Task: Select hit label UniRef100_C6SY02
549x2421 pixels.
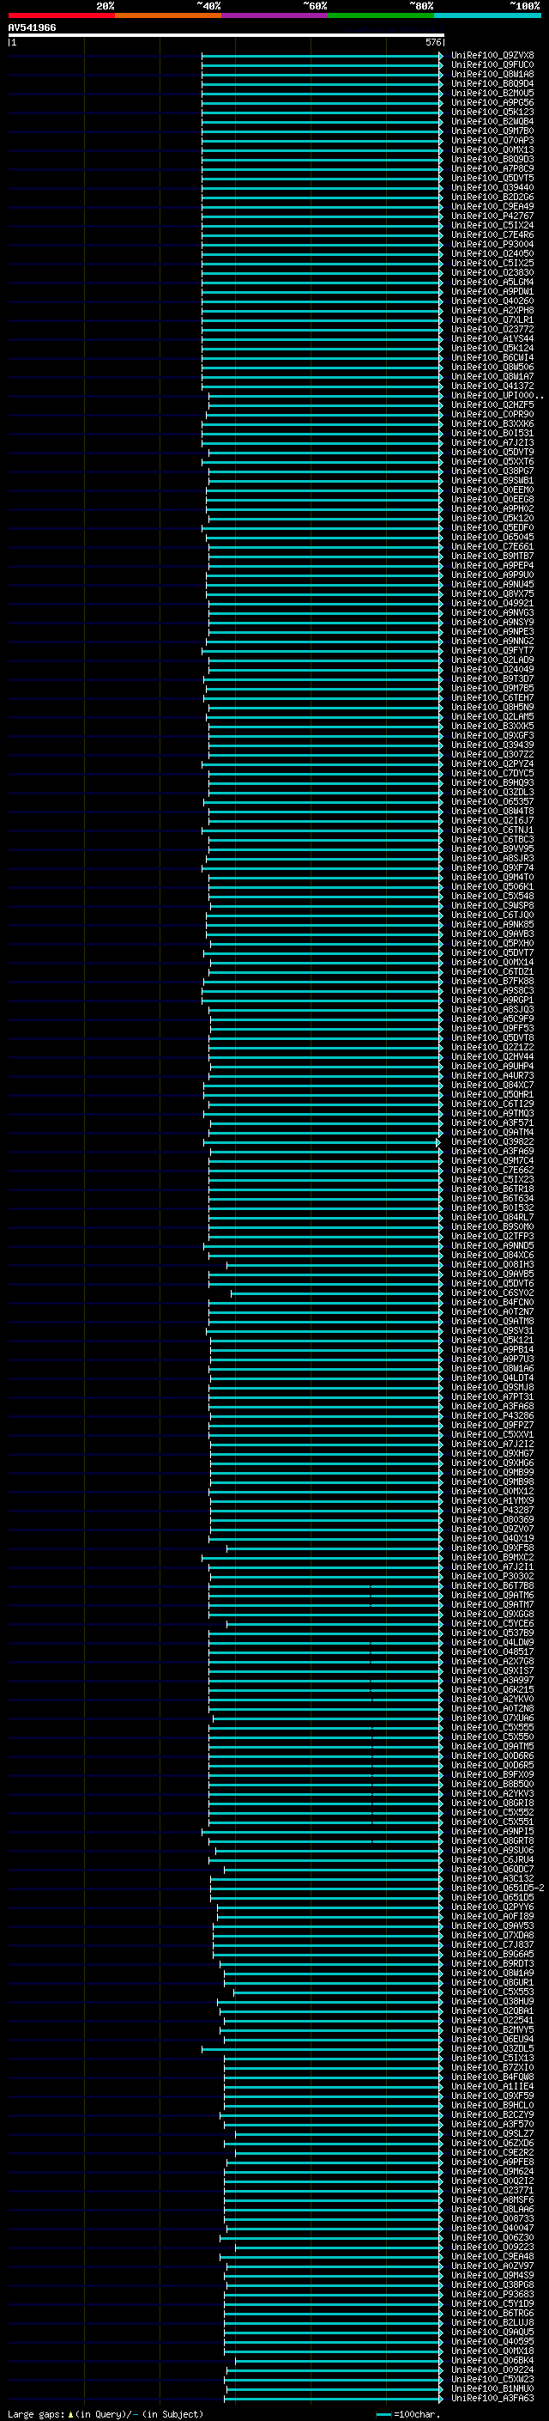Action: pyautogui.click(x=492, y=1293)
